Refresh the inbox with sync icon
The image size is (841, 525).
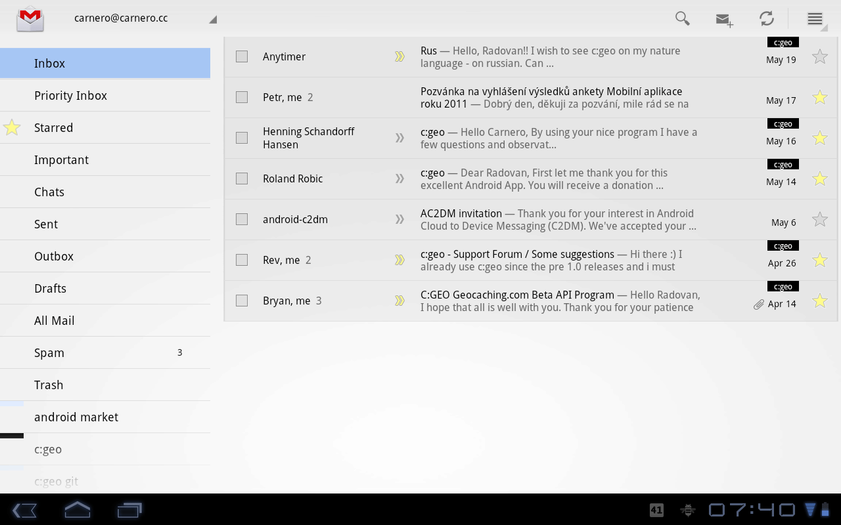tap(767, 18)
